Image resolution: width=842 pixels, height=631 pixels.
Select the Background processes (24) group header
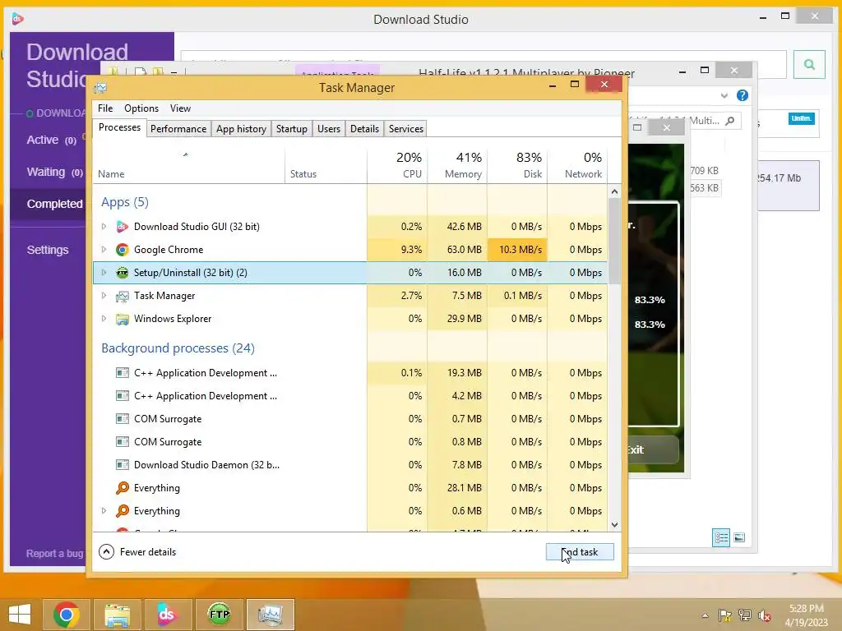pos(178,348)
